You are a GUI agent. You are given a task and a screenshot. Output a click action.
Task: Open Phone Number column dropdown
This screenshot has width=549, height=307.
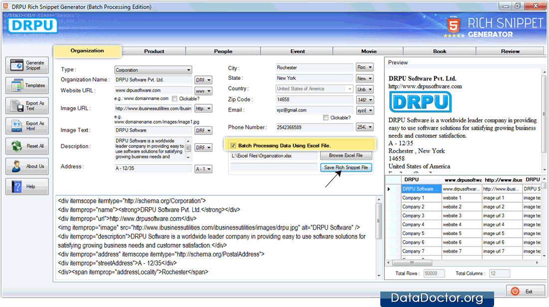(364, 127)
